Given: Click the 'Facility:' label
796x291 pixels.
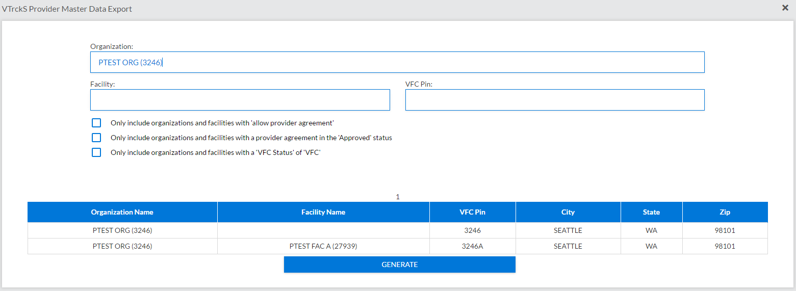Looking at the screenshot, I should pos(102,84).
